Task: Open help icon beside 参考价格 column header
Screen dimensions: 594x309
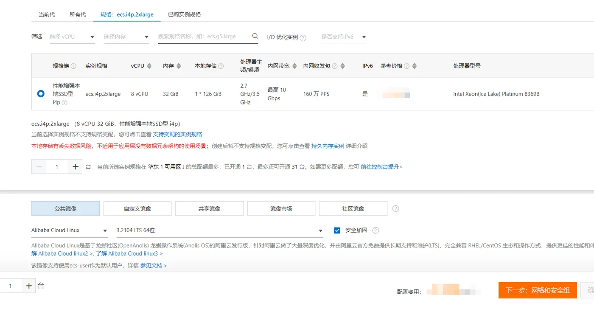Action: 406,66
